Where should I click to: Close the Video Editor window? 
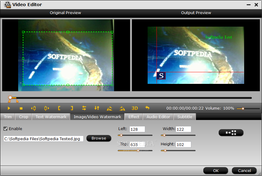coord(256,5)
